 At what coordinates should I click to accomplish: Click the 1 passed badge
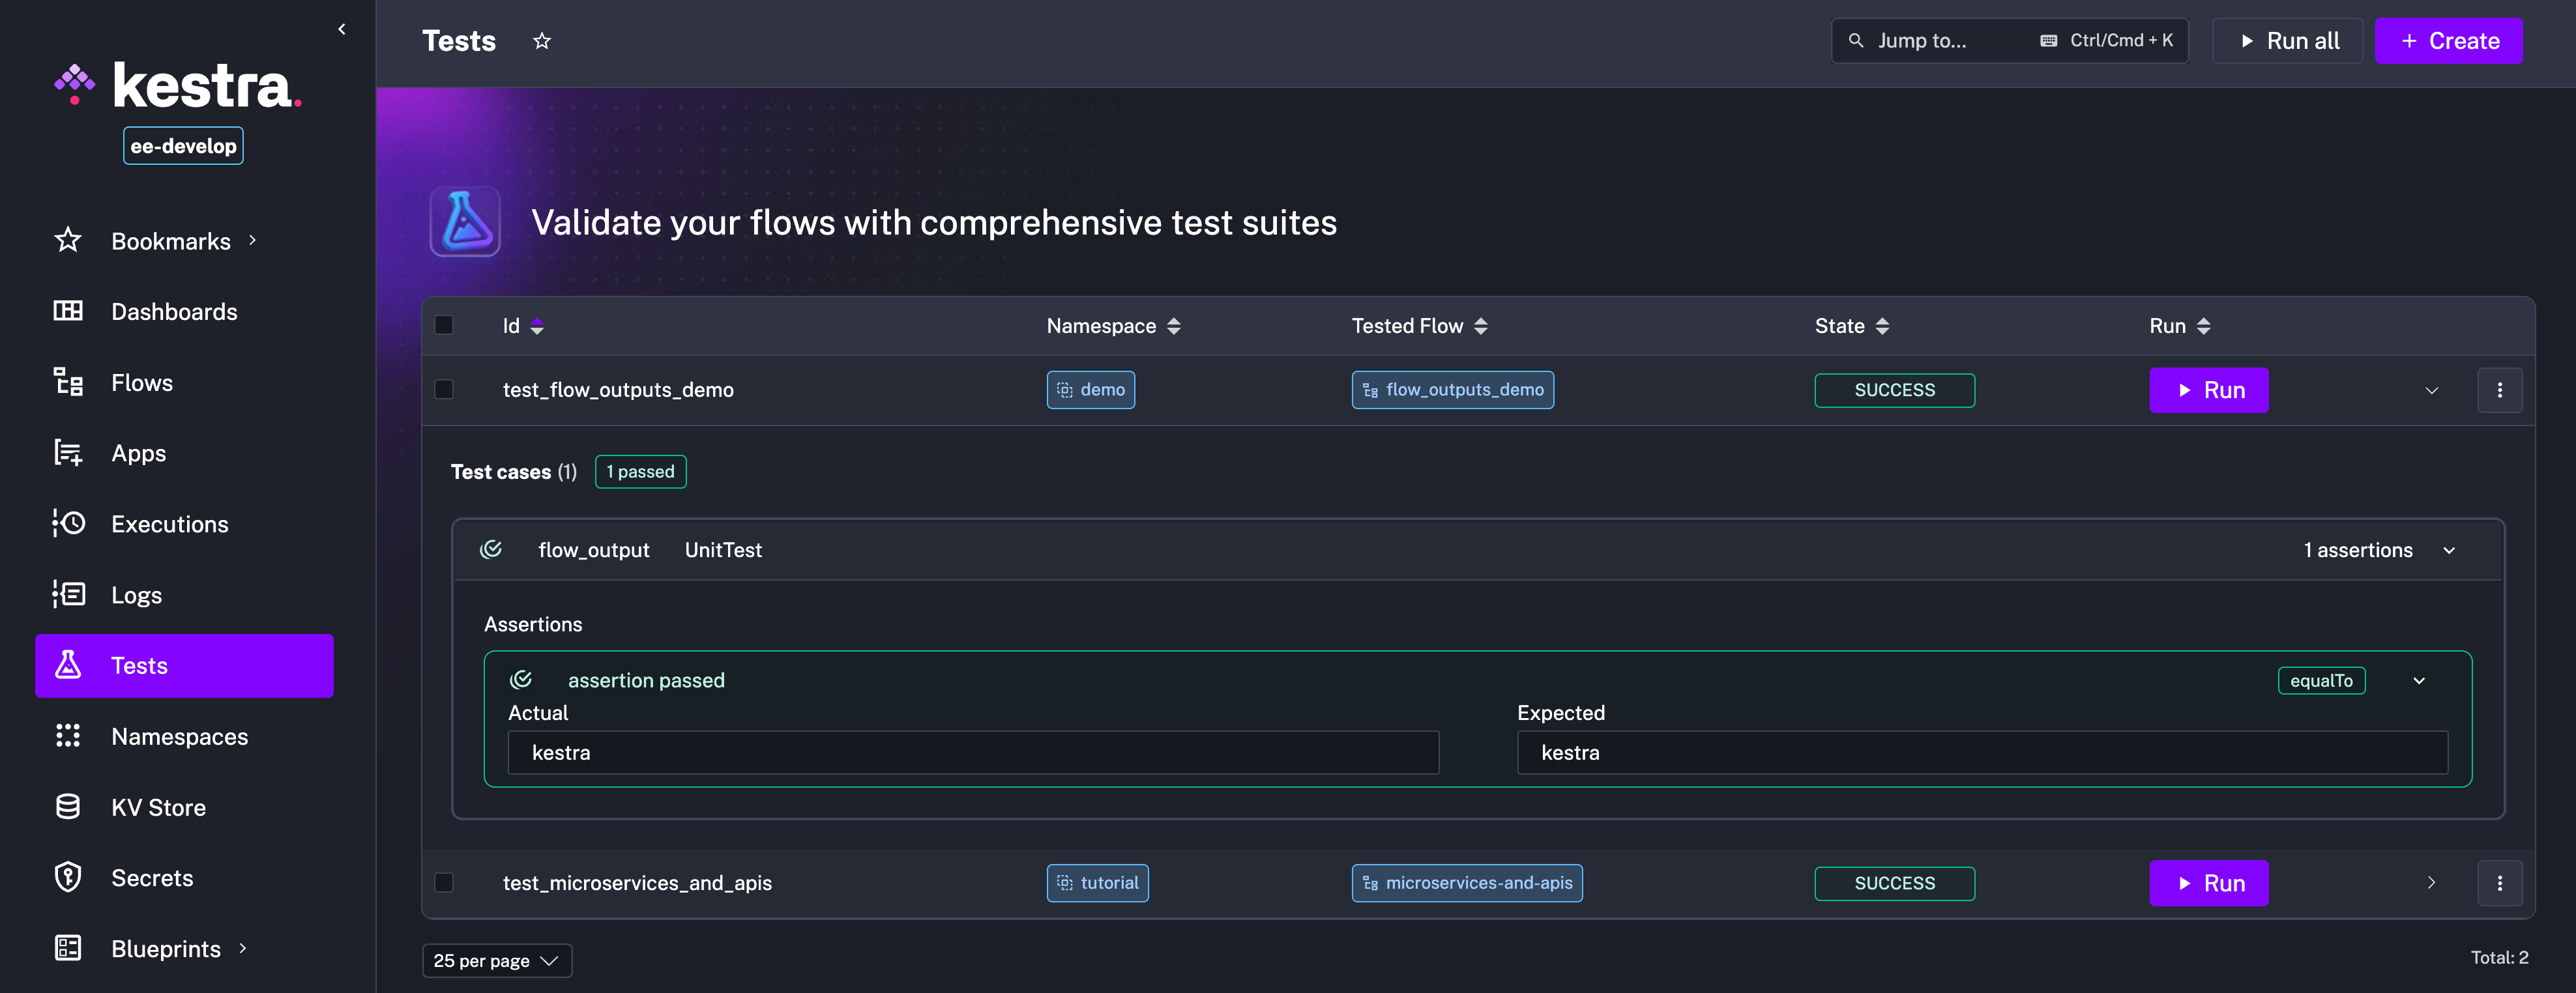click(640, 471)
